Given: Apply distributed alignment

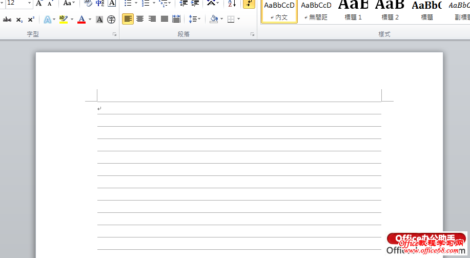Looking at the screenshot, I should click(176, 19).
